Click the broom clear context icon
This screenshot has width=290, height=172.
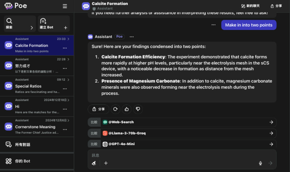tap(94, 163)
